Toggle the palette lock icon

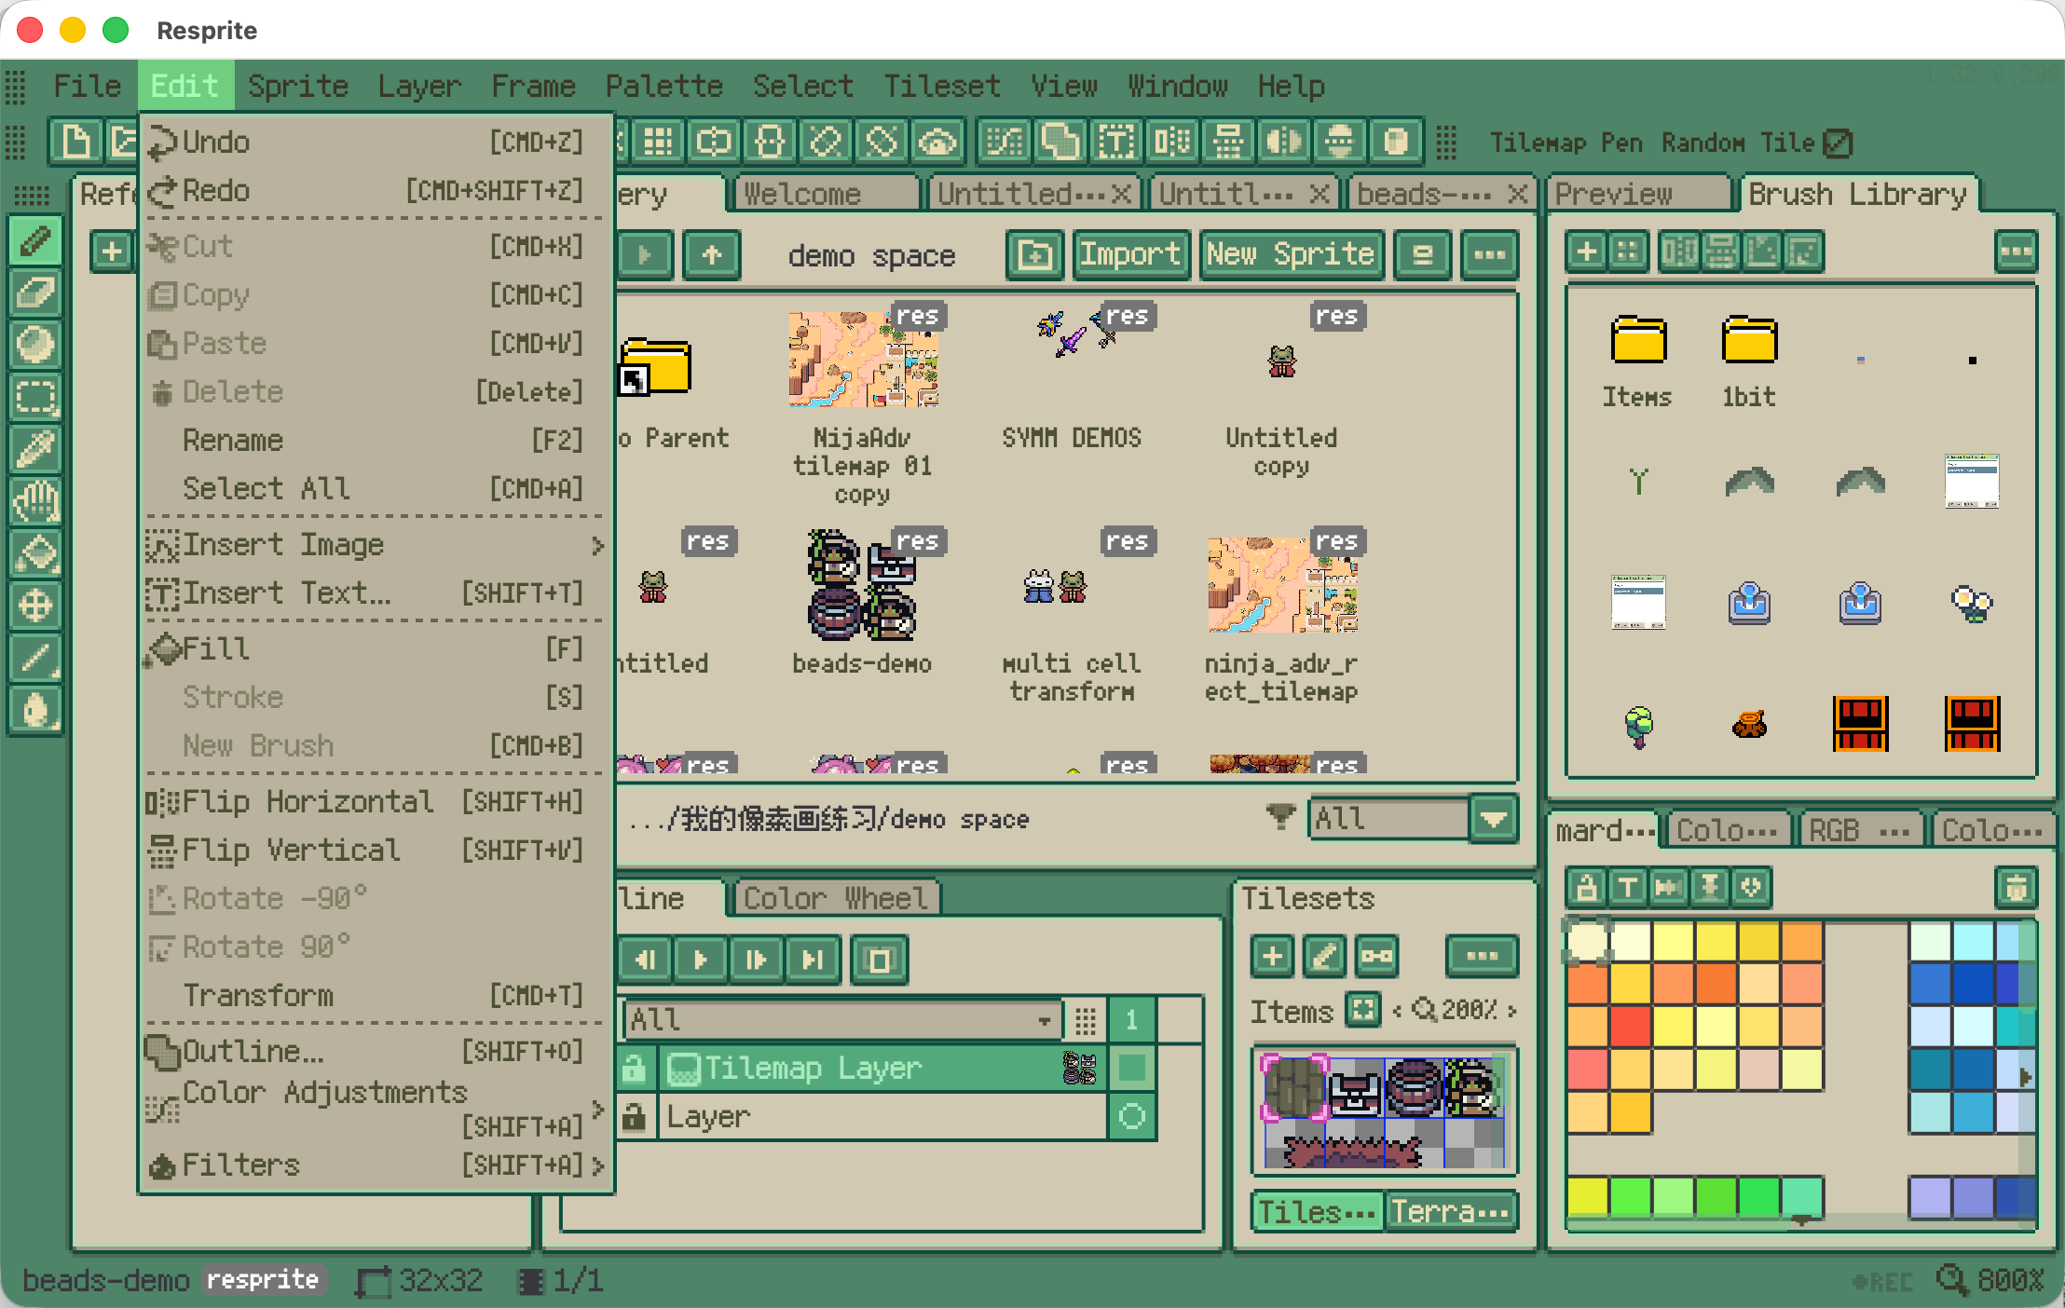1586,887
